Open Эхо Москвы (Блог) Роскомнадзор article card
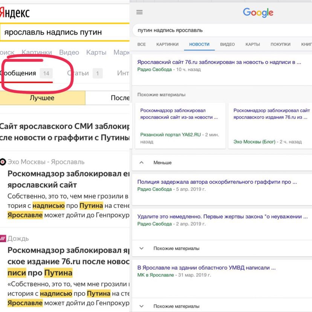 point(270,125)
